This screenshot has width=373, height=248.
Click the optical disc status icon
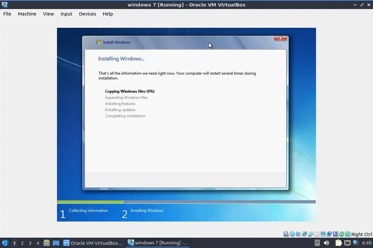point(292,234)
